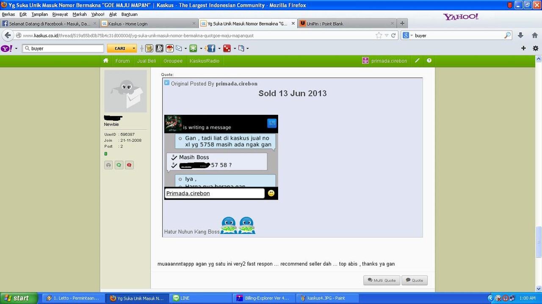Click the red cartoon face toolbar icon
This screenshot has height=304, width=542.
coord(169,49)
